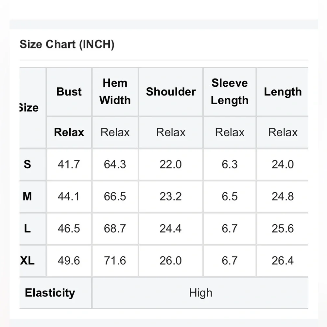
Task: Click the Sleeve Length column header
Action: coord(230,92)
